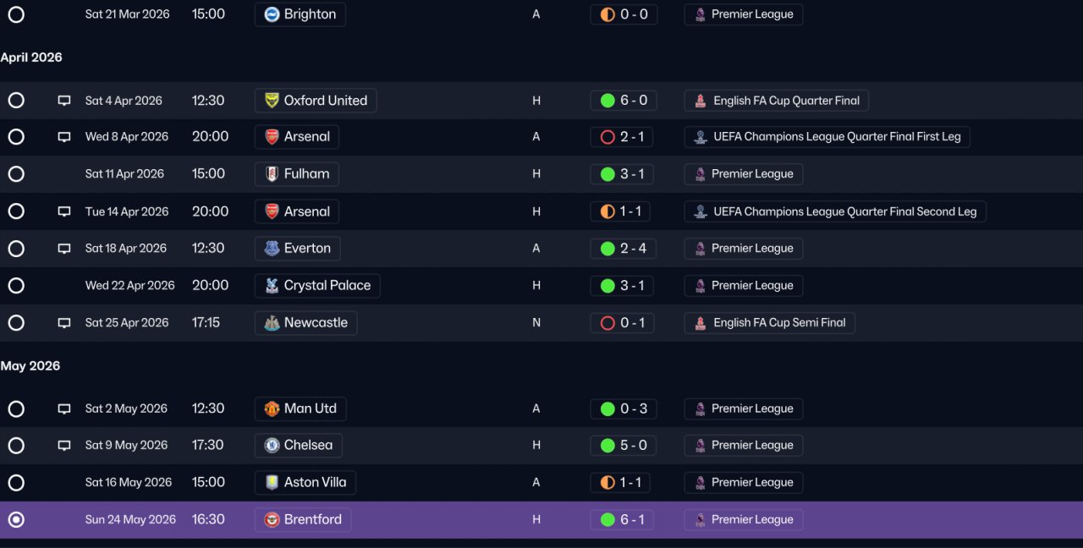Click the FA Cup trophy icon for Semi Final

[700, 323]
